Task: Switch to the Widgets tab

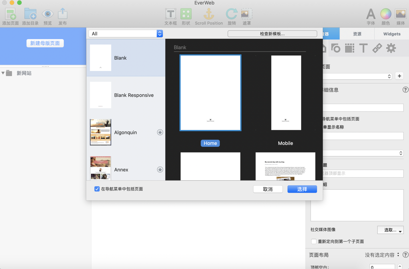Action: [392, 34]
